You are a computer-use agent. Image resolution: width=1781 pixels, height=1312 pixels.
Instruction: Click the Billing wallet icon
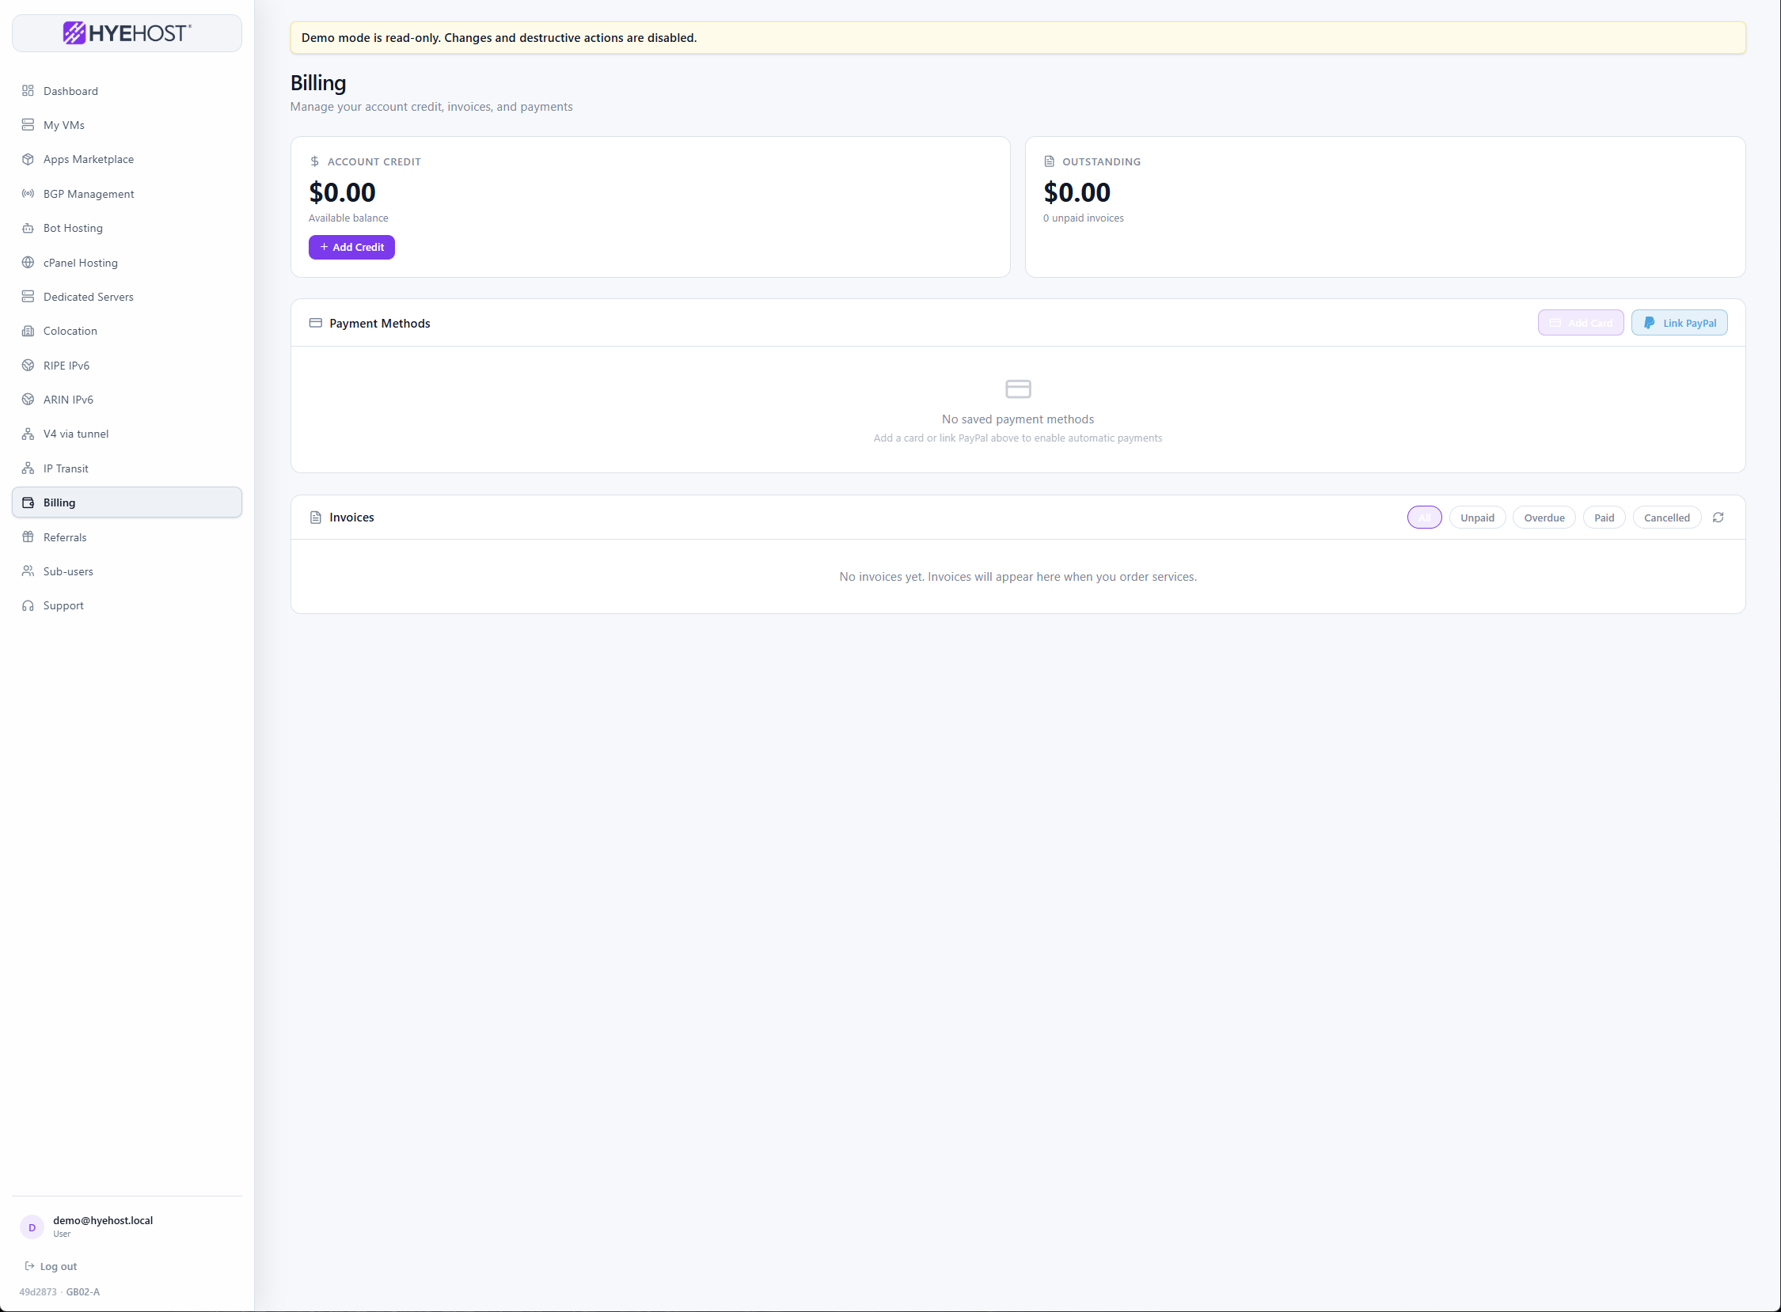[x=28, y=502]
